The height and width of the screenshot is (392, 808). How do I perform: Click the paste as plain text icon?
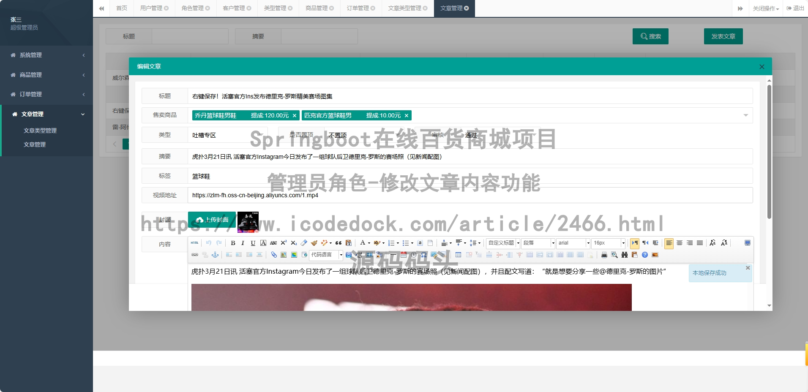pos(349,243)
